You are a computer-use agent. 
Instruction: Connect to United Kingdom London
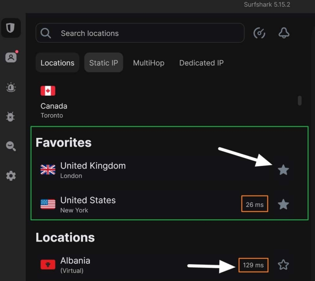93,170
